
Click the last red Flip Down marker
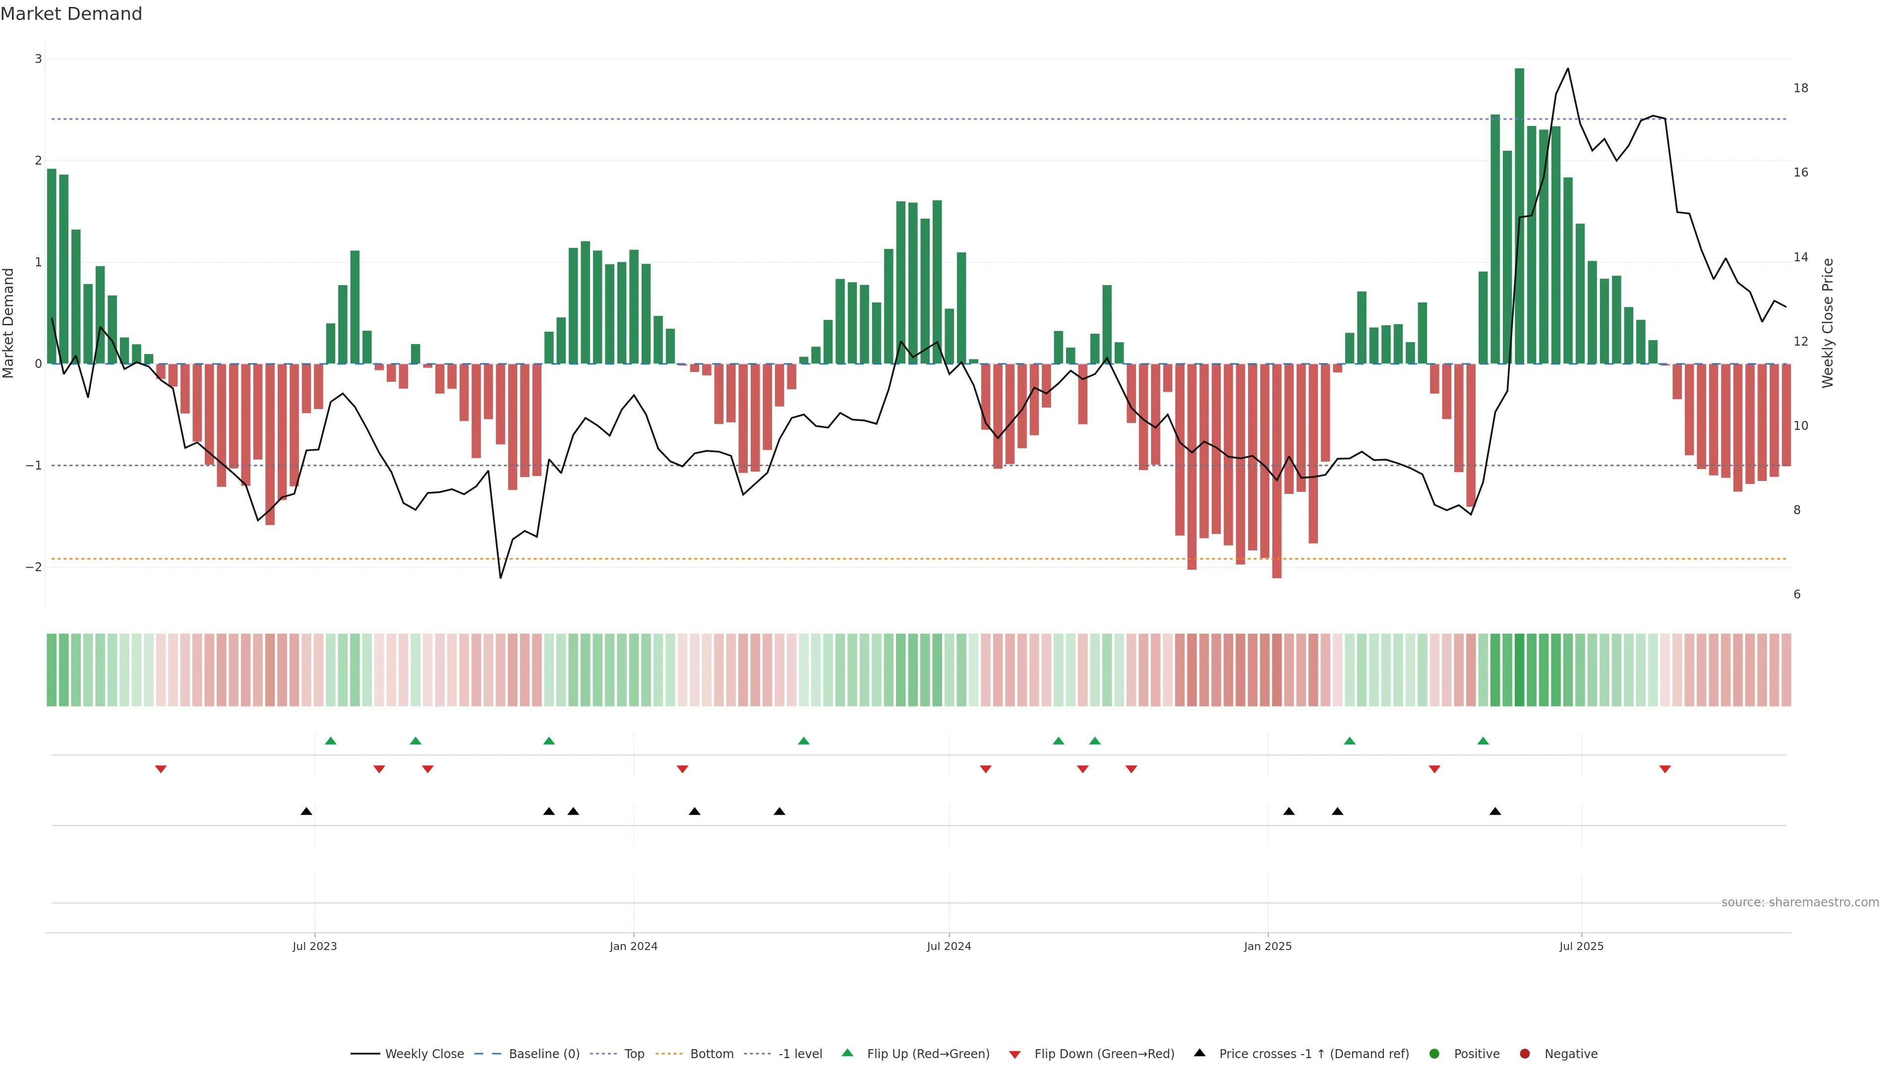point(1665,770)
